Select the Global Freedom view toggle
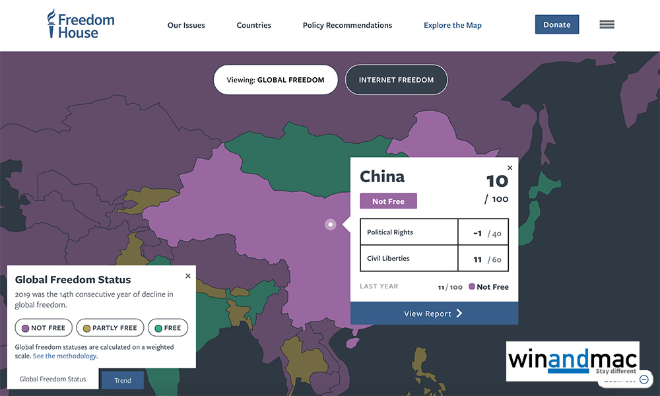The image size is (660, 396). tap(275, 80)
